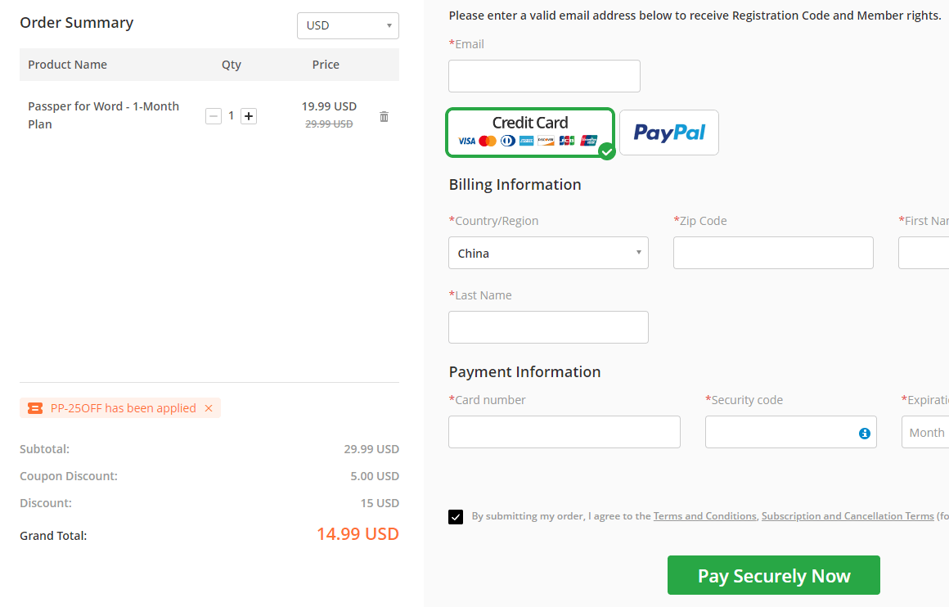Select PayPal payment method
The image size is (949, 607).
tap(668, 133)
